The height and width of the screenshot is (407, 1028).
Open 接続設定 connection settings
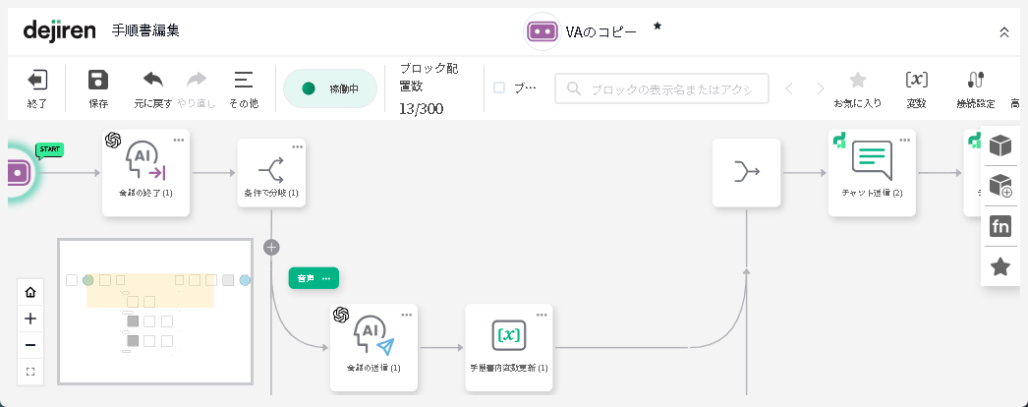(x=975, y=81)
